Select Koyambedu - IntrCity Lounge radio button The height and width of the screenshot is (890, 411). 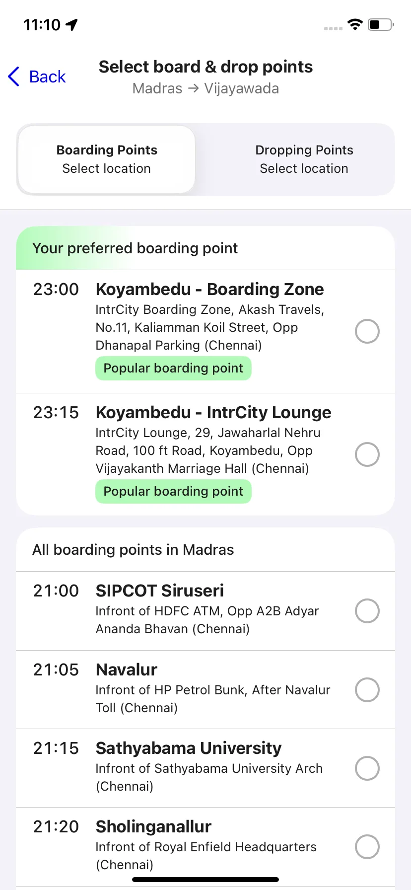367,454
